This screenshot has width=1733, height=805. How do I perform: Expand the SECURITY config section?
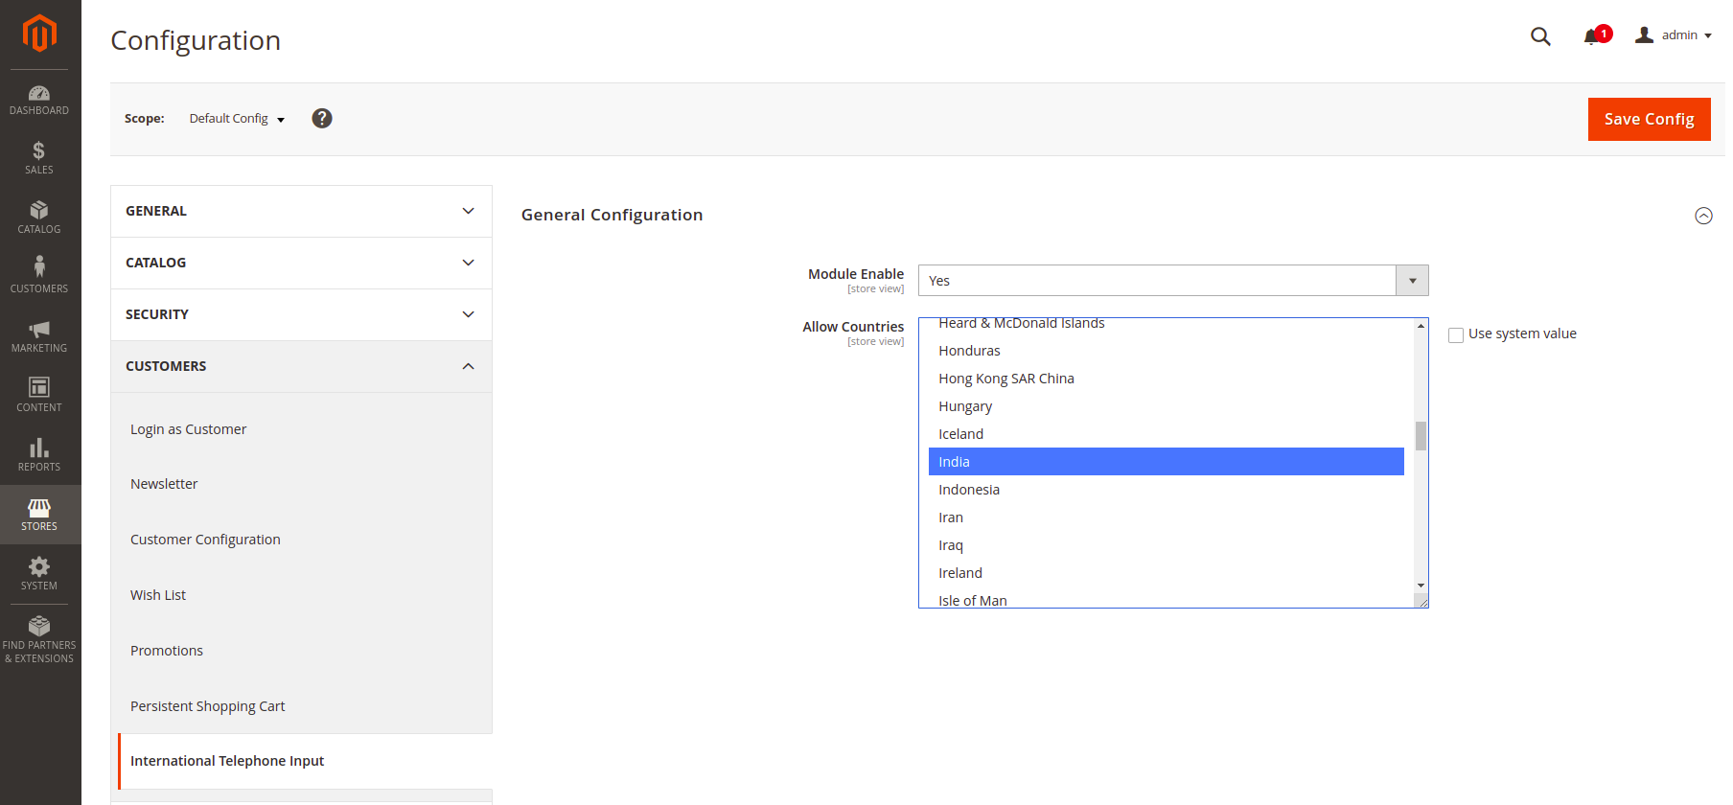click(301, 314)
